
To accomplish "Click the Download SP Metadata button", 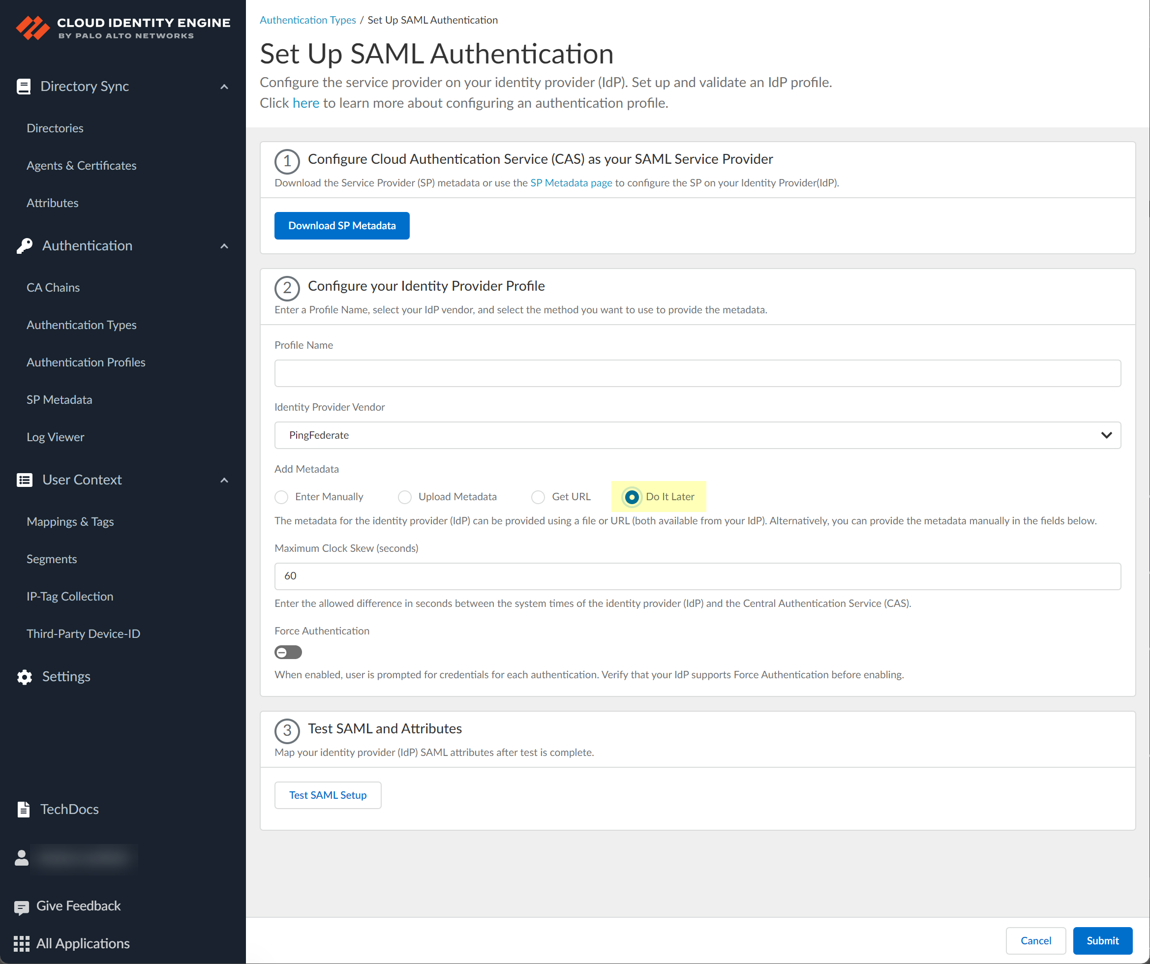I will click(342, 226).
